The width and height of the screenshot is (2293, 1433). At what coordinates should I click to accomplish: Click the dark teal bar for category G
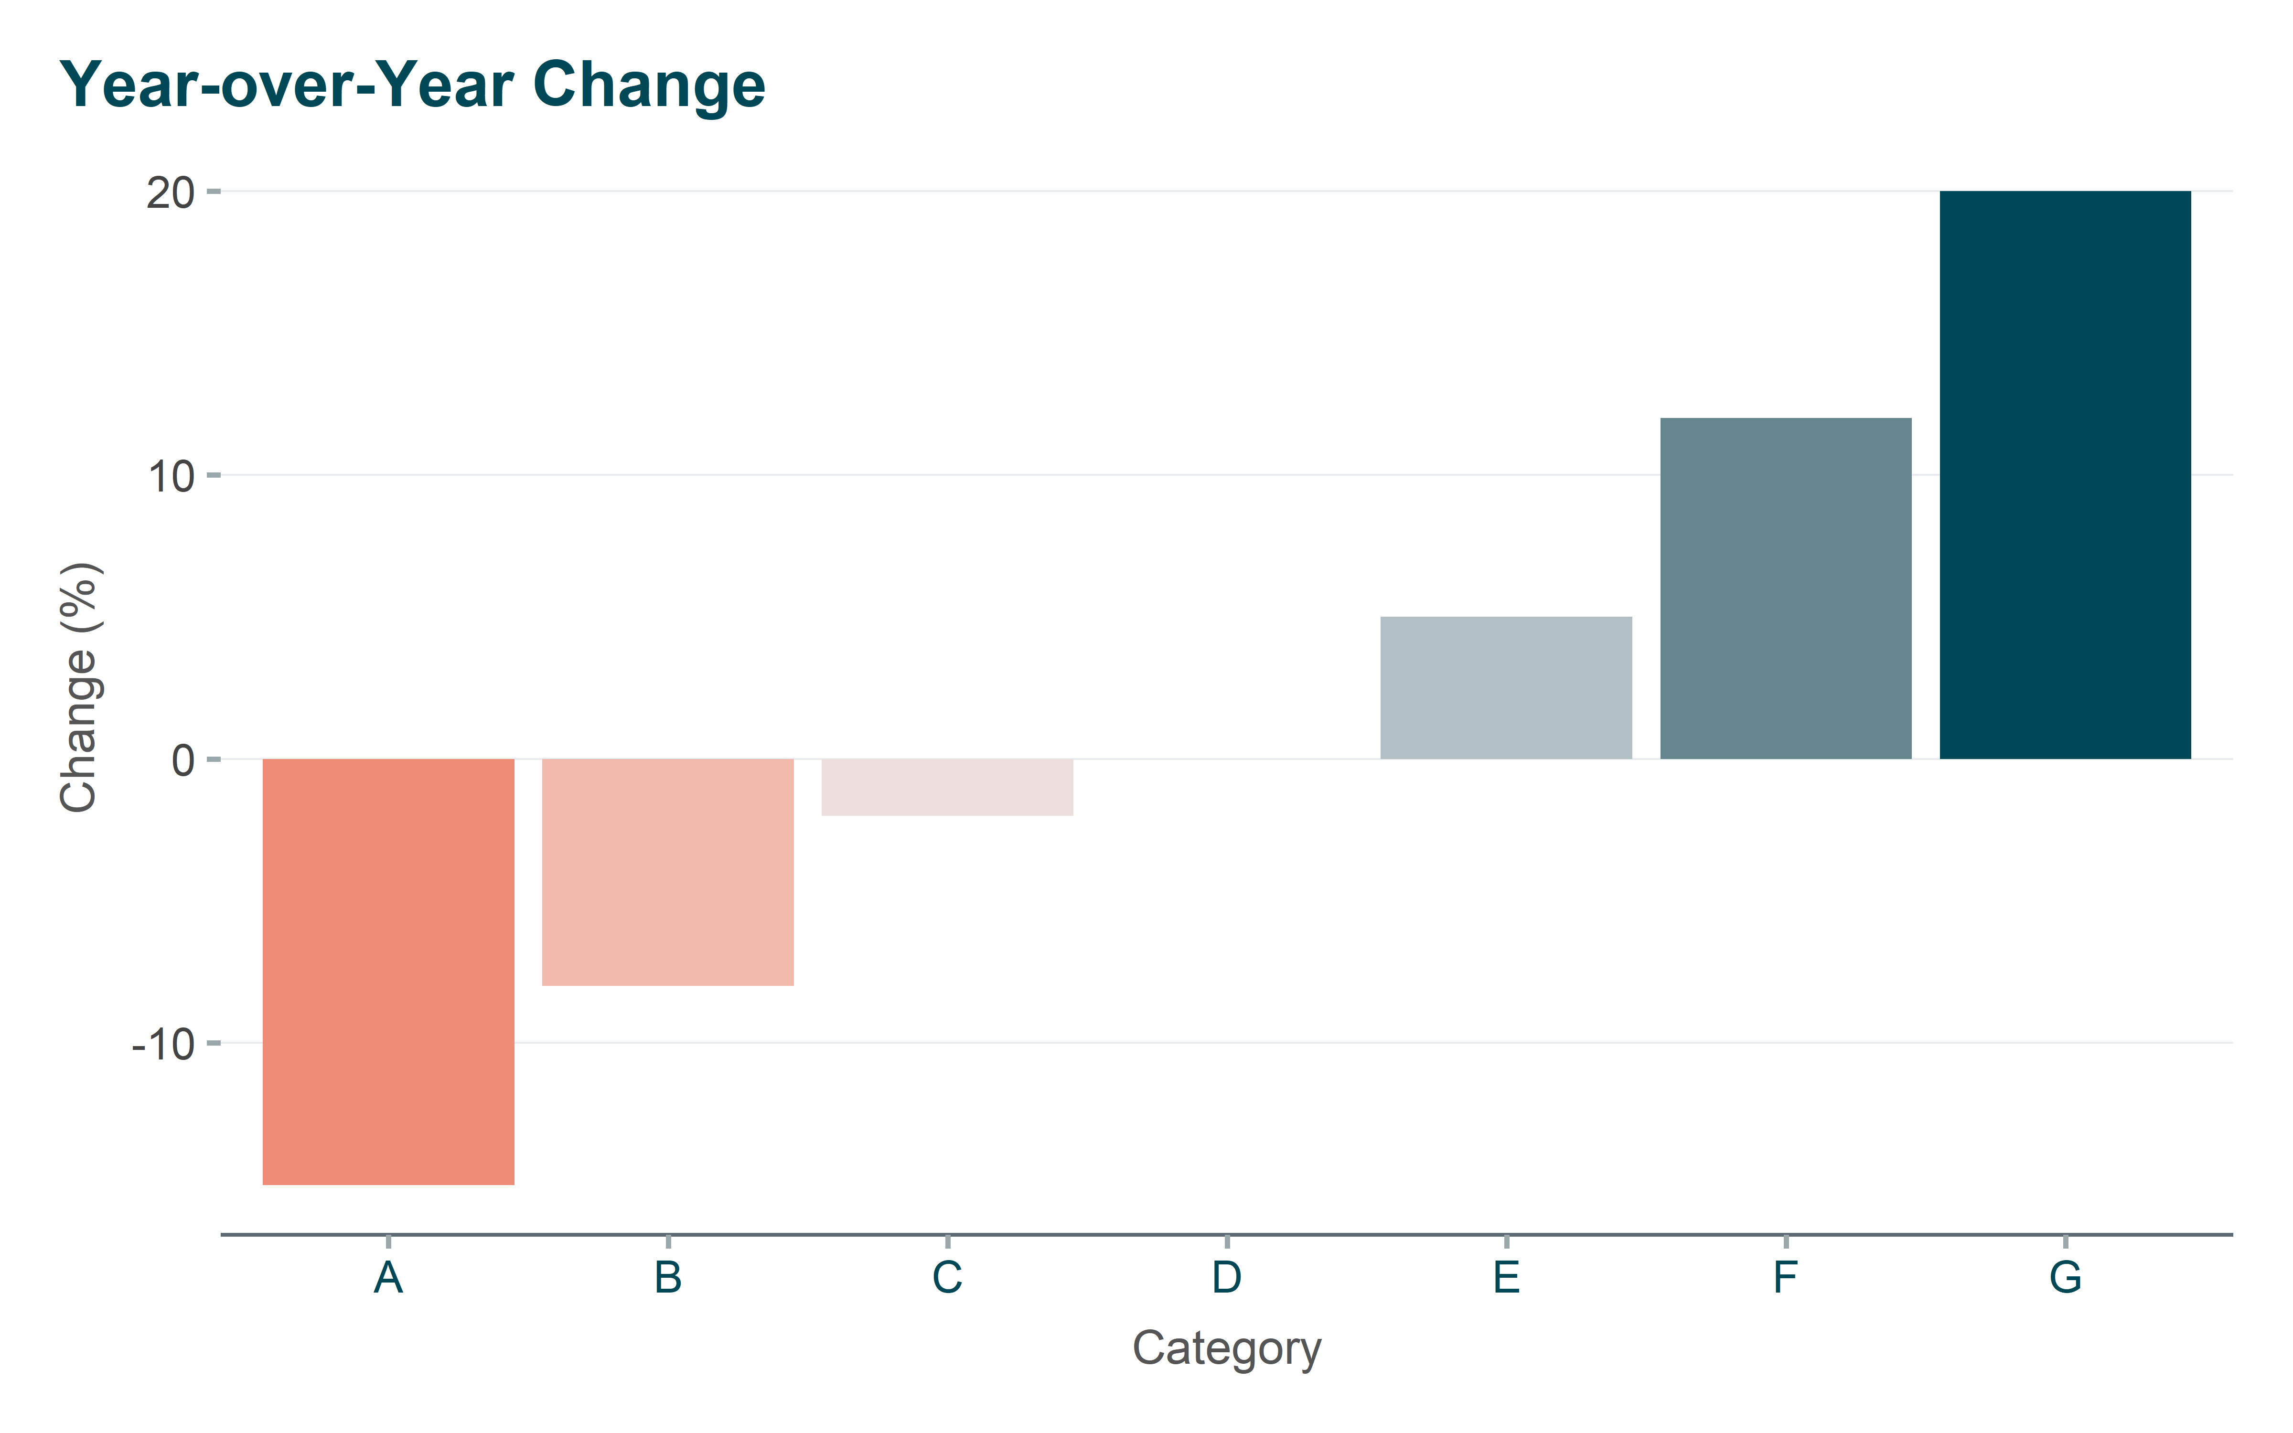(x=2065, y=474)
